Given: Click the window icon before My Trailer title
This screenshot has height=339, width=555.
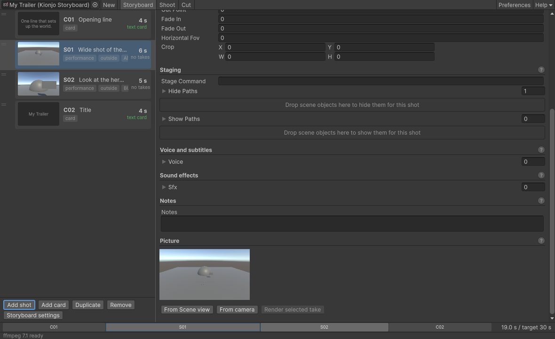Looking at the screenshot, I should tap(5, 5).
